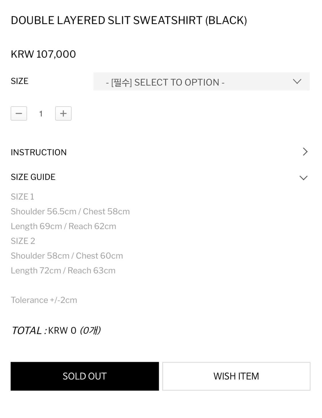Click the Shoulder 56.5cm measurement line
This screenshot has width=322, height=418.
70,211
